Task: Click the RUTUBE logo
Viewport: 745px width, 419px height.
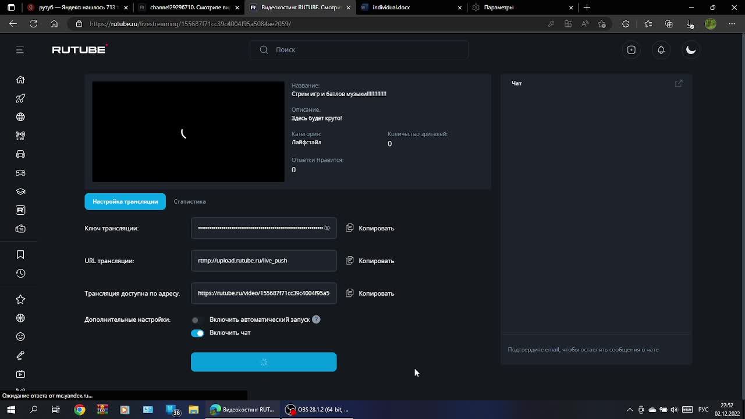Action: (x=80, y=50)
